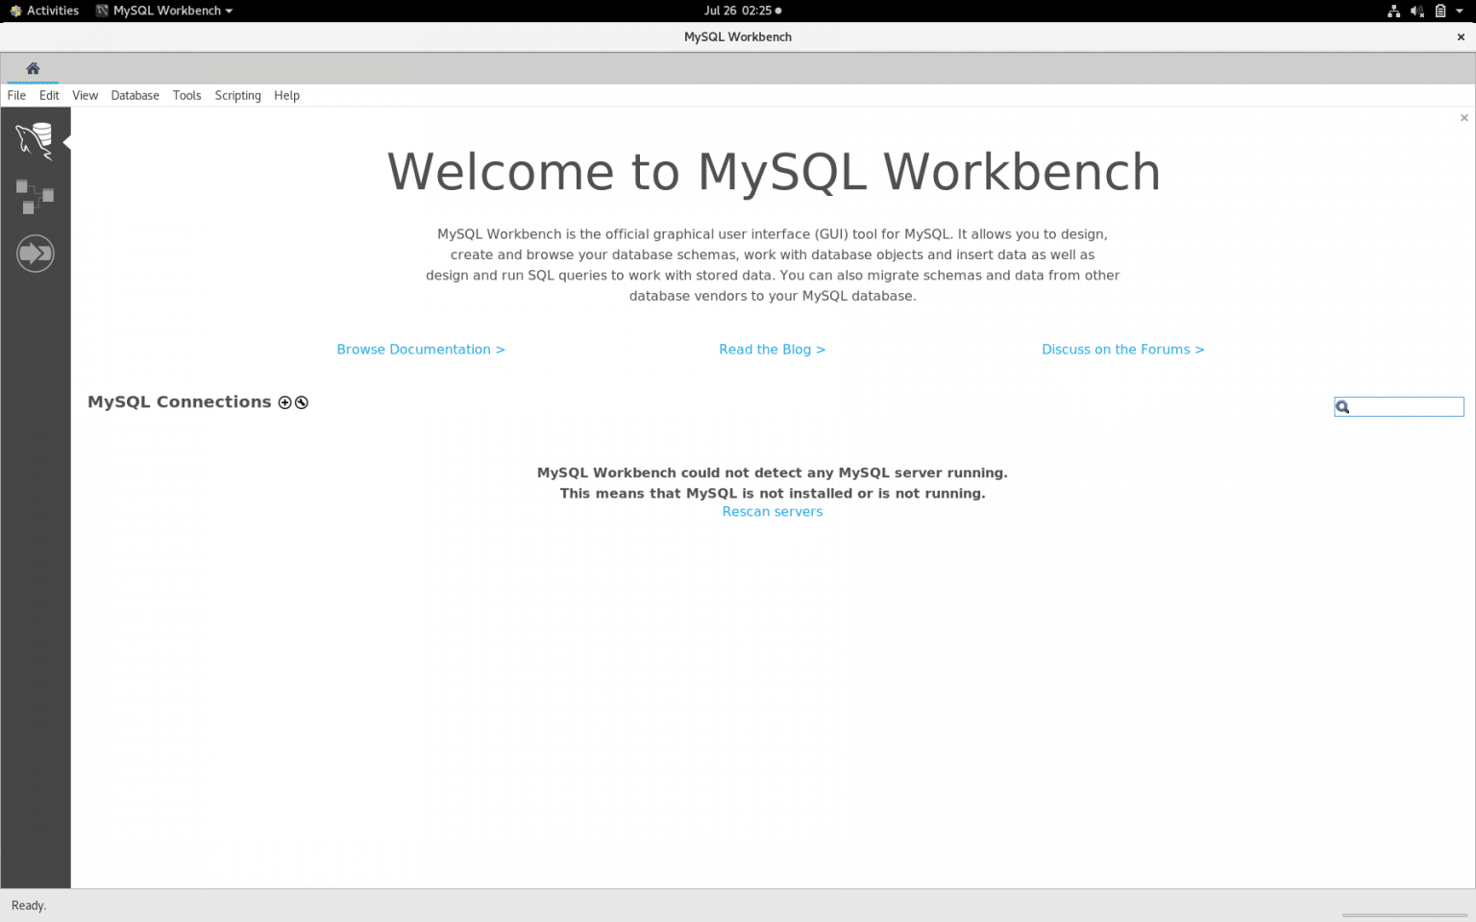This screenshot has height=922, width=1476.
Task: Click the horizontal scrollbar at bottom right
Action: pyautogui.click(x=1405, y=915)
